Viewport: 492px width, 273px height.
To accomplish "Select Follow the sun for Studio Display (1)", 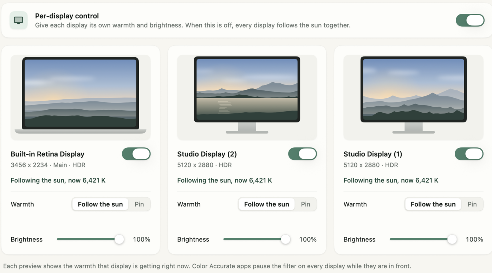I will pyautogui.click(x=433, y=204).
